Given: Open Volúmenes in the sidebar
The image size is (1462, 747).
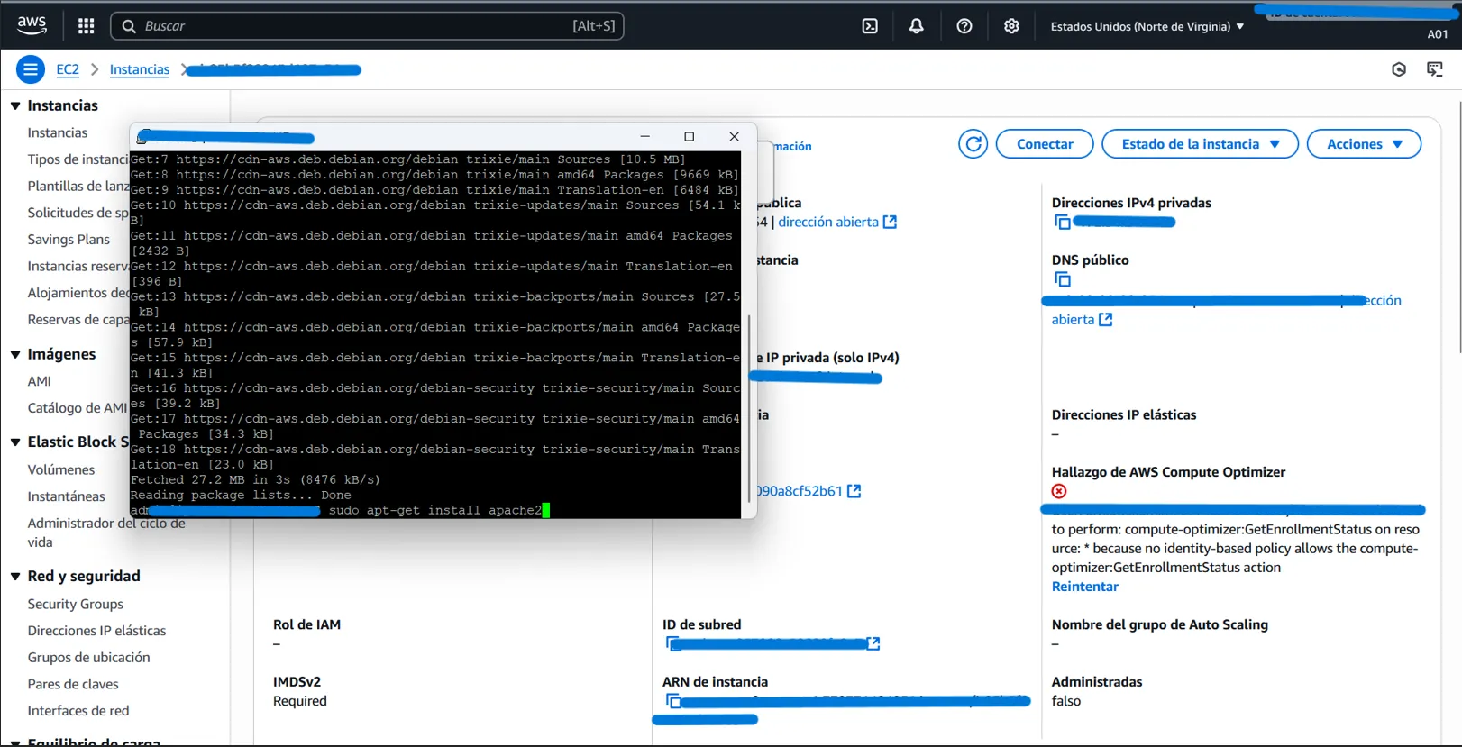Looking at the screenshot, I should [x=60, y=469].
